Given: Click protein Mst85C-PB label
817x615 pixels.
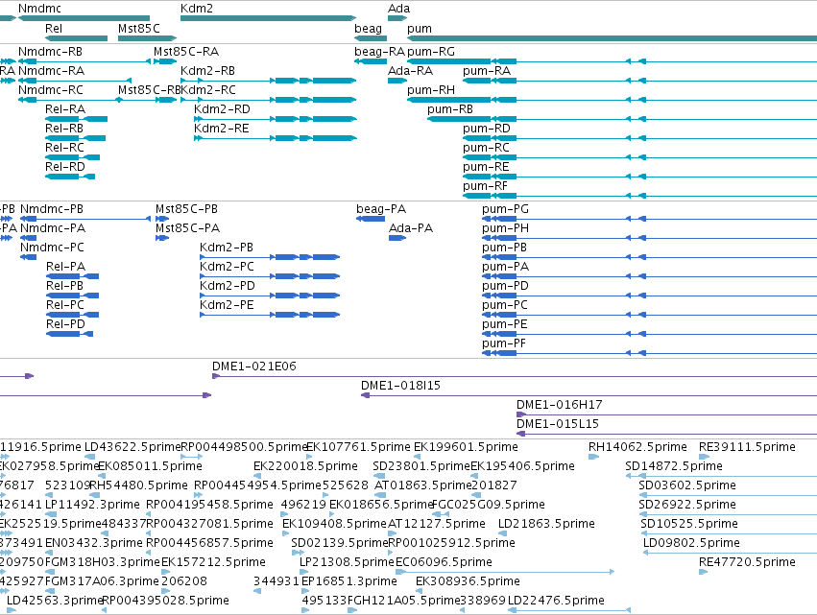Looking at the screenshot, I should pyautogui.click(x=186, y=209).
